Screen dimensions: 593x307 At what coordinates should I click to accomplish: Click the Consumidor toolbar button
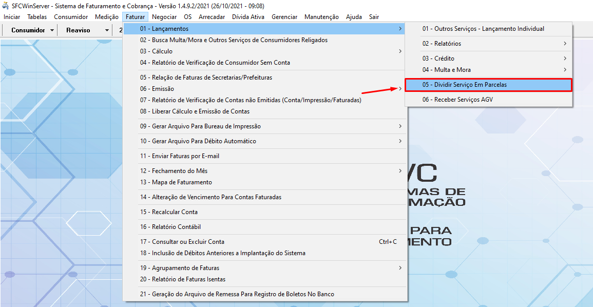pyautogui.click(x=28, y=30)
